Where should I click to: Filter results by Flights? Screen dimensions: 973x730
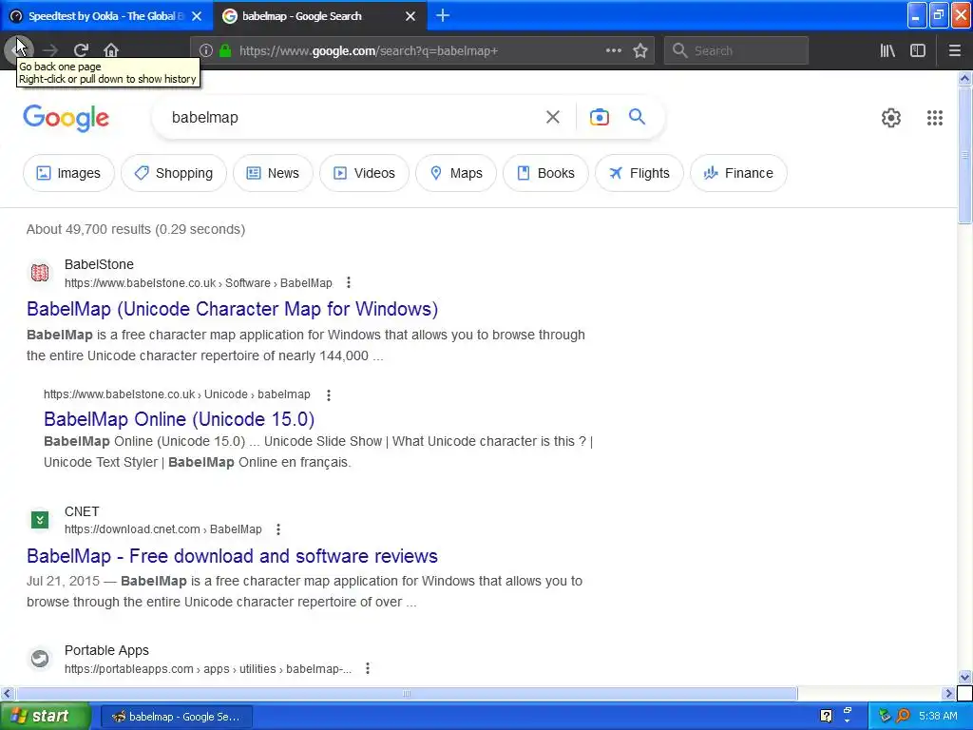pyautogui.click(x=639, y=173)
